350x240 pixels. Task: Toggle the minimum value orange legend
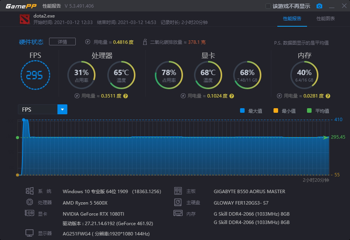tap(276, 111)
